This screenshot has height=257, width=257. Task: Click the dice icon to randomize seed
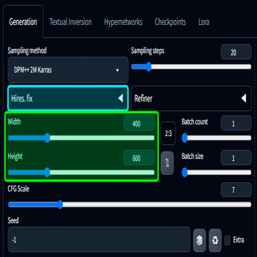200,240
